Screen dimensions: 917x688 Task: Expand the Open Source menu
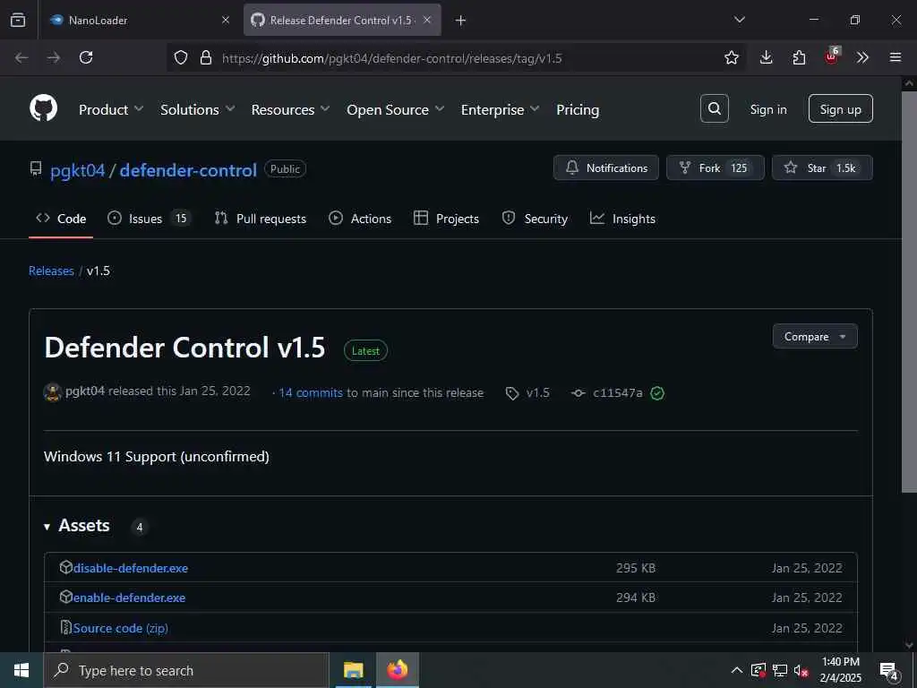(x=395, y=109)
